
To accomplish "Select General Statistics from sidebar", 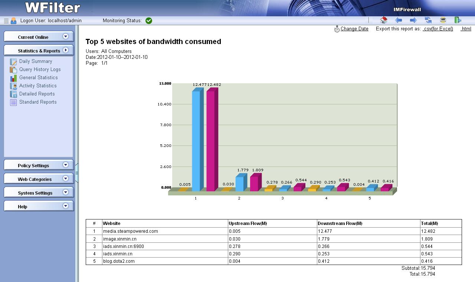I will 38,78.
